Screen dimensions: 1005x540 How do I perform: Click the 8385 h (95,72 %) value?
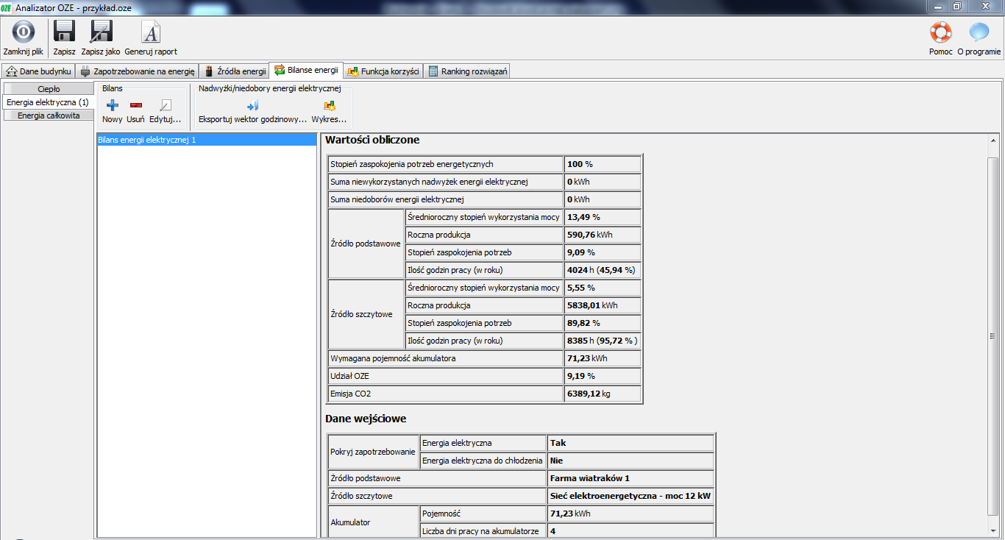click(603, 341)
